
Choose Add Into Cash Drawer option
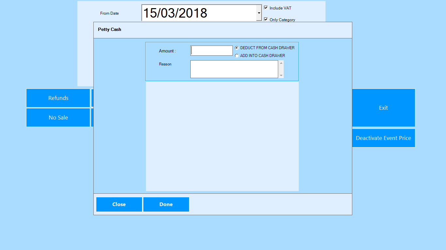pyautogui.click(x=237, y=56)
